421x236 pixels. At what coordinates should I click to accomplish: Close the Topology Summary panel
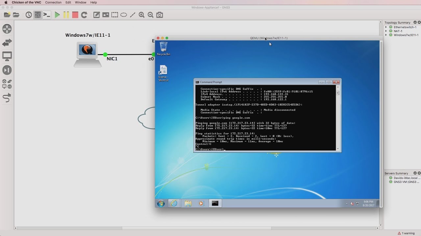419,22
